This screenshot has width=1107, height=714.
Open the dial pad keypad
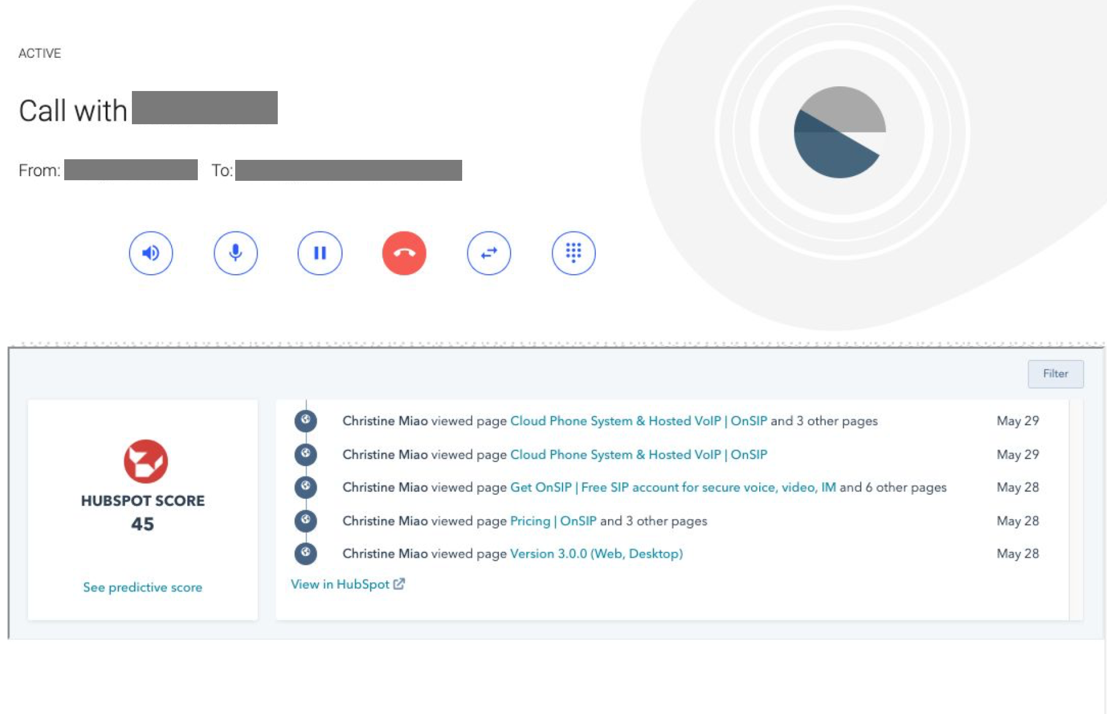(x=573, y=253)
